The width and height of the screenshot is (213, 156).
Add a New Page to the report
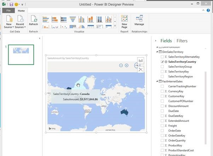point(125,22)
